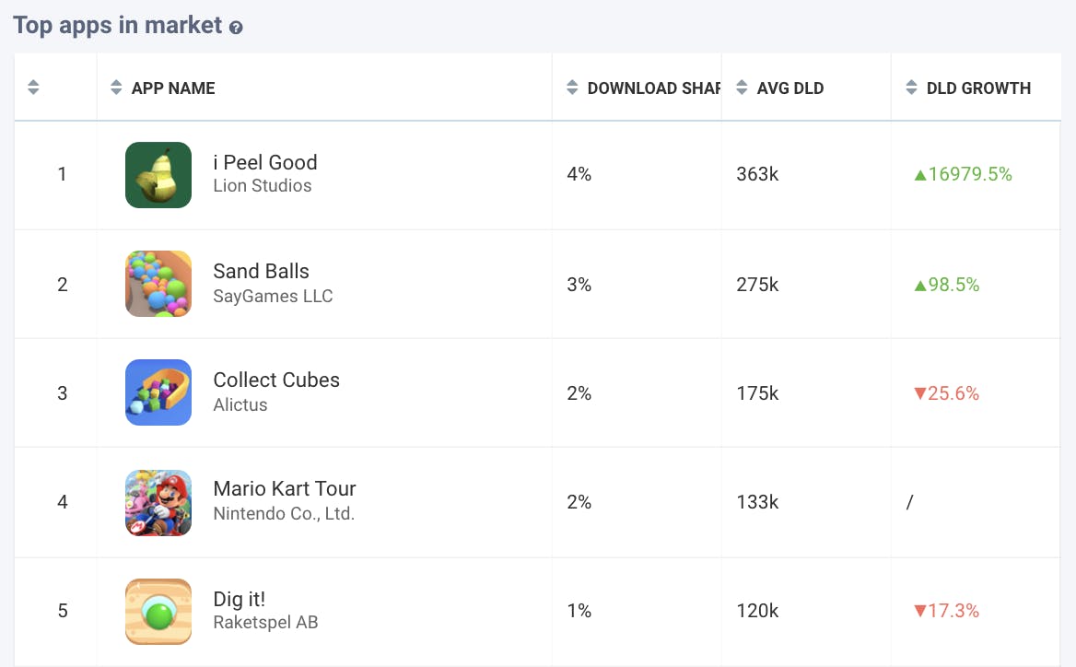Screen dimensions: 1076x667
Task: Click the Dig it! app title
Action: pos(240,600)
